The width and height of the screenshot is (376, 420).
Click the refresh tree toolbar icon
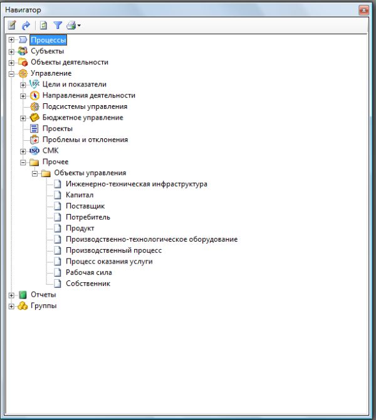(x=43, y=26)
